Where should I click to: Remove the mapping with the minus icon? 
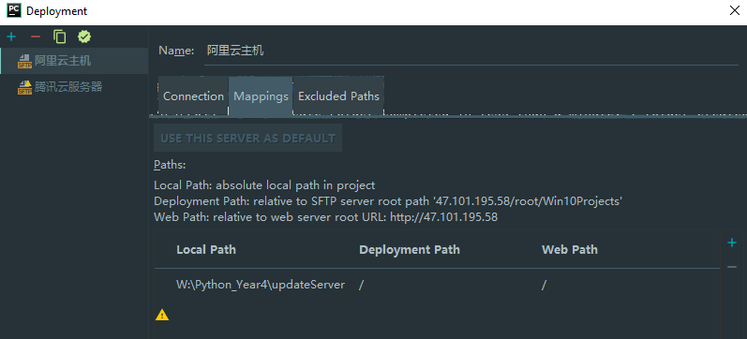pos(732,267)
